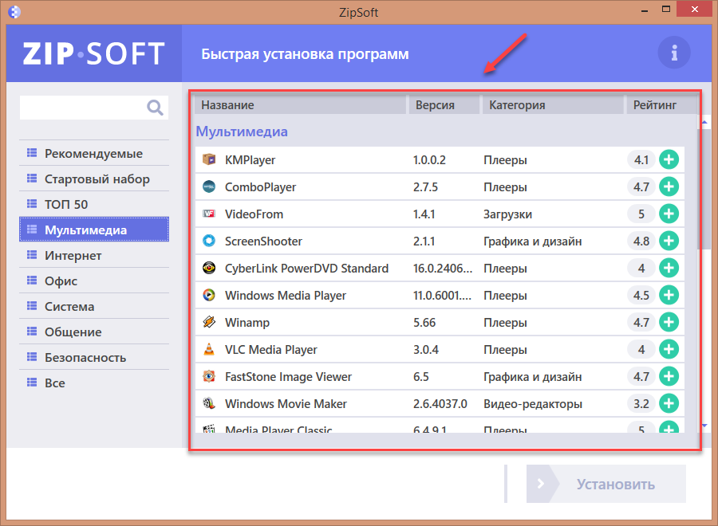The height and width of the screenshot is (526, 718).
Task: Click the Windows Media Player app icon
Action: (209, 295)
